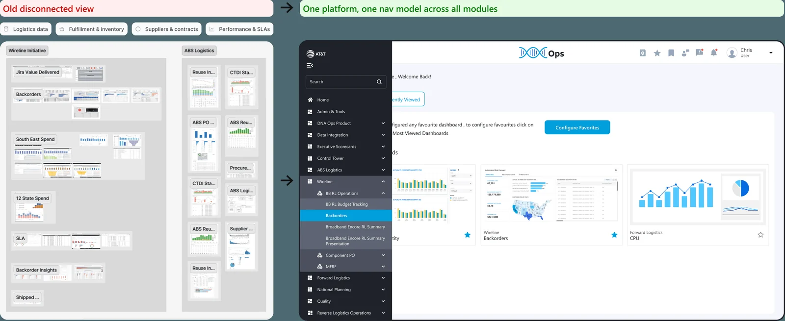
Task: Click the Logistics data chip icon
Action: 6,29
